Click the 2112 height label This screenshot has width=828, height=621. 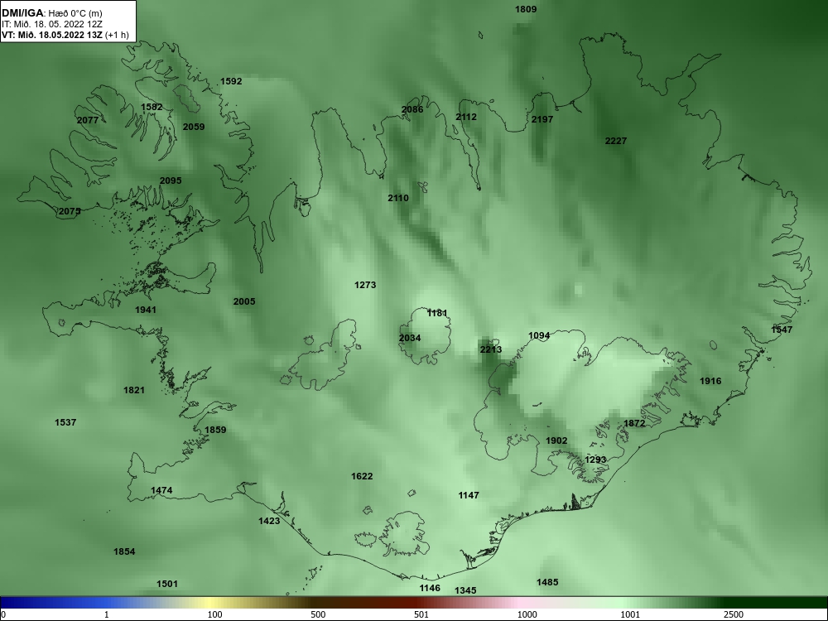(465, 118)
